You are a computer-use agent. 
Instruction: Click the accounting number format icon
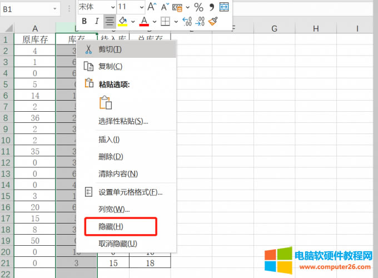click(x=177, y=7)
